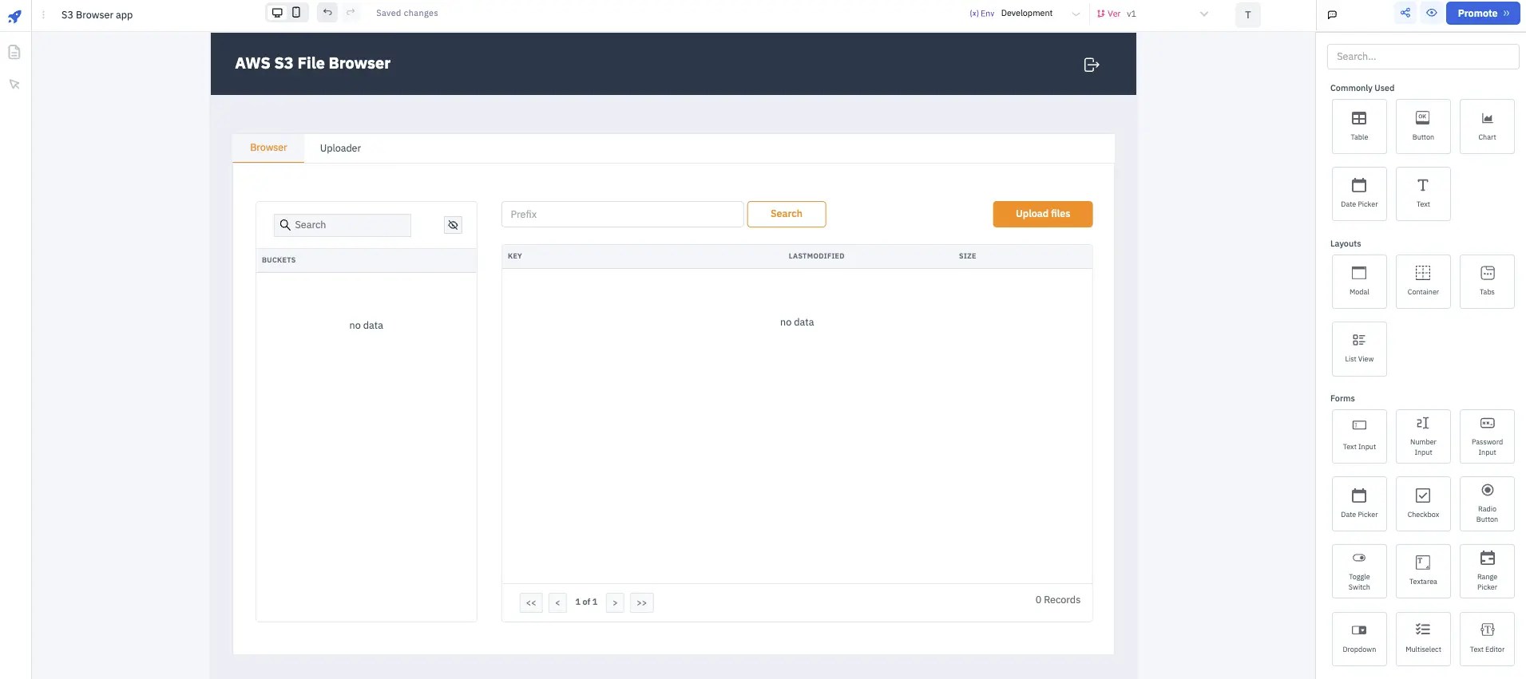Go to last page of table
Screen dimensions: 1526x679
coord(642,602)
